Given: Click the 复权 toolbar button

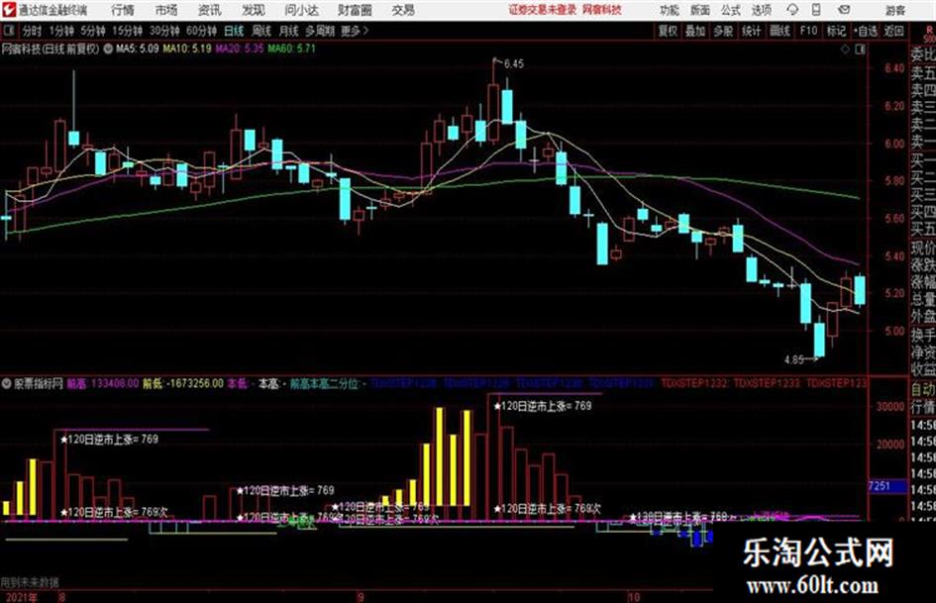Looking at the screenshot, I should tap(668, 31).
